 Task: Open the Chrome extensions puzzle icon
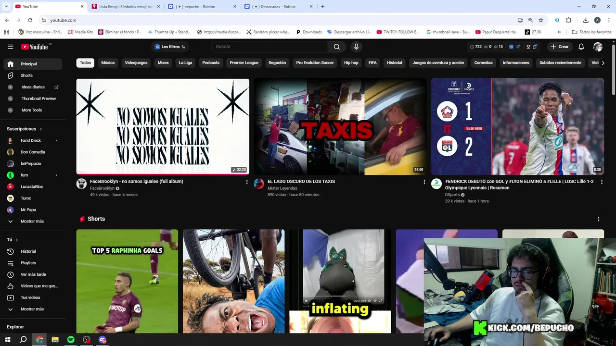568,20
